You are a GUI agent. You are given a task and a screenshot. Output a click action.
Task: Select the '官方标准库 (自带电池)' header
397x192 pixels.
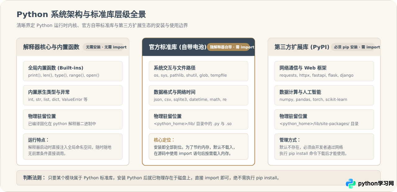(178, 47)
